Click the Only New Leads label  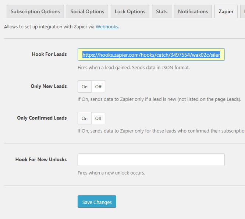pyautogui.click(x=49, y=86)
